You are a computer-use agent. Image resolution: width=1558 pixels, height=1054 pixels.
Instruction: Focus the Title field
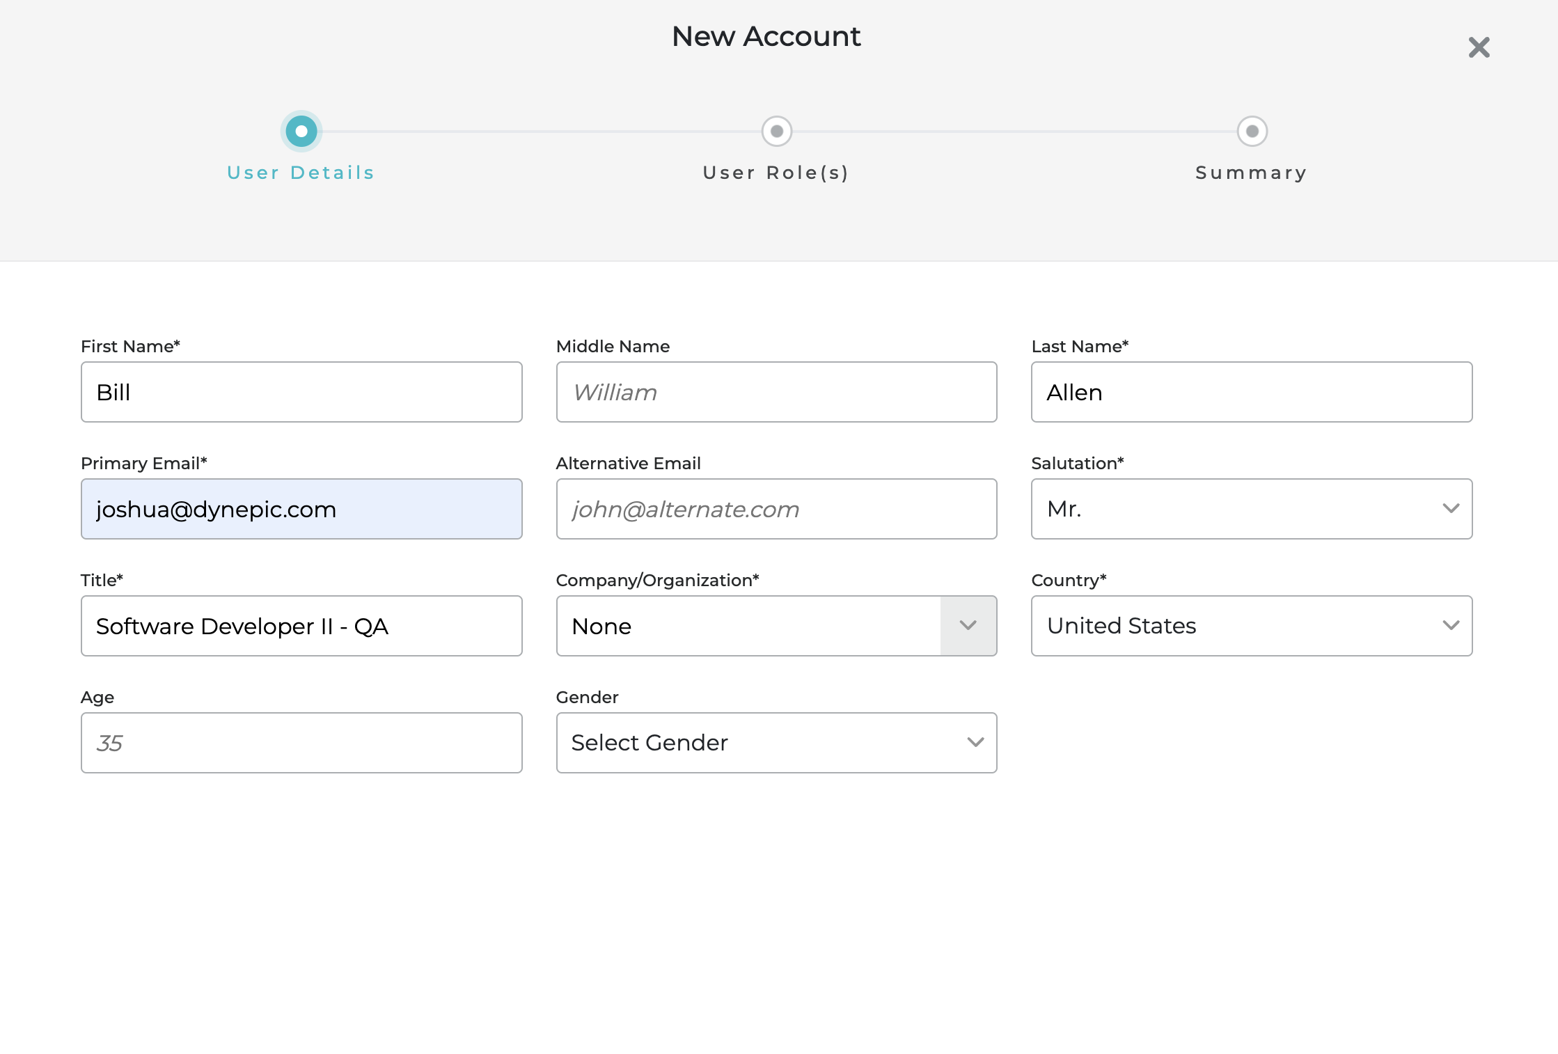point(301,626)
